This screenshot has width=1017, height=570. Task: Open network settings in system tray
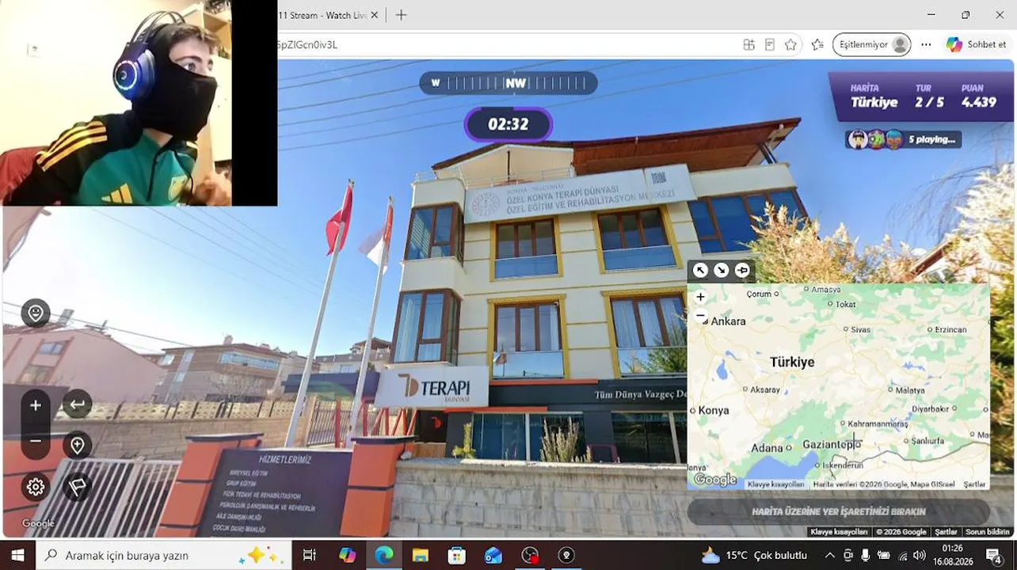click(x=902, y=555)
